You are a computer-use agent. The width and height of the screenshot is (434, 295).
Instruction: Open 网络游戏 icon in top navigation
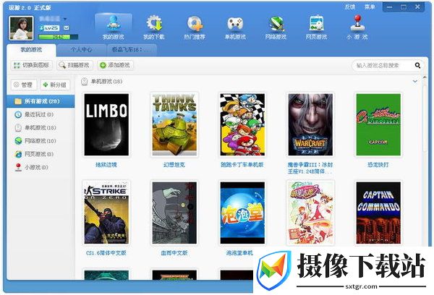(x=276, y=27)
